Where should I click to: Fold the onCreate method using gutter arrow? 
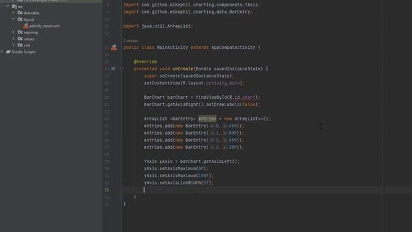tap(122, 69)
